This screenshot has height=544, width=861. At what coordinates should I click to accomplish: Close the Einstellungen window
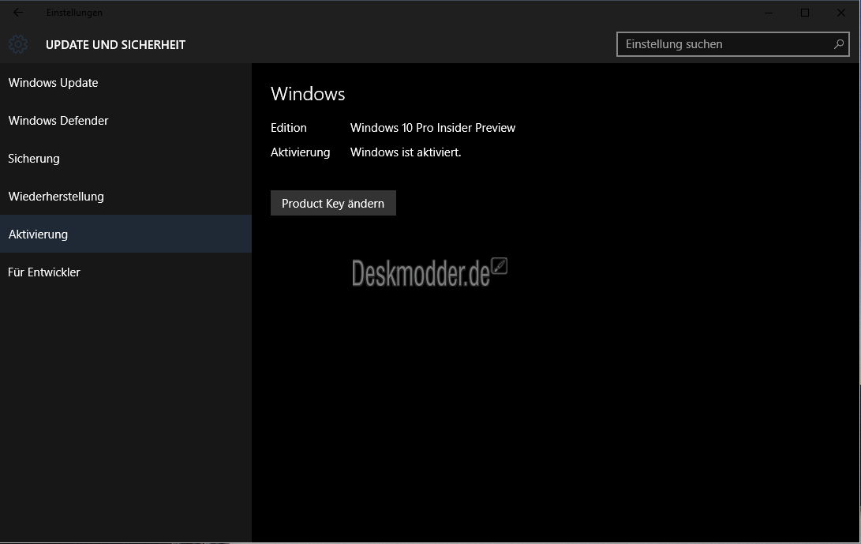[840, 13]
